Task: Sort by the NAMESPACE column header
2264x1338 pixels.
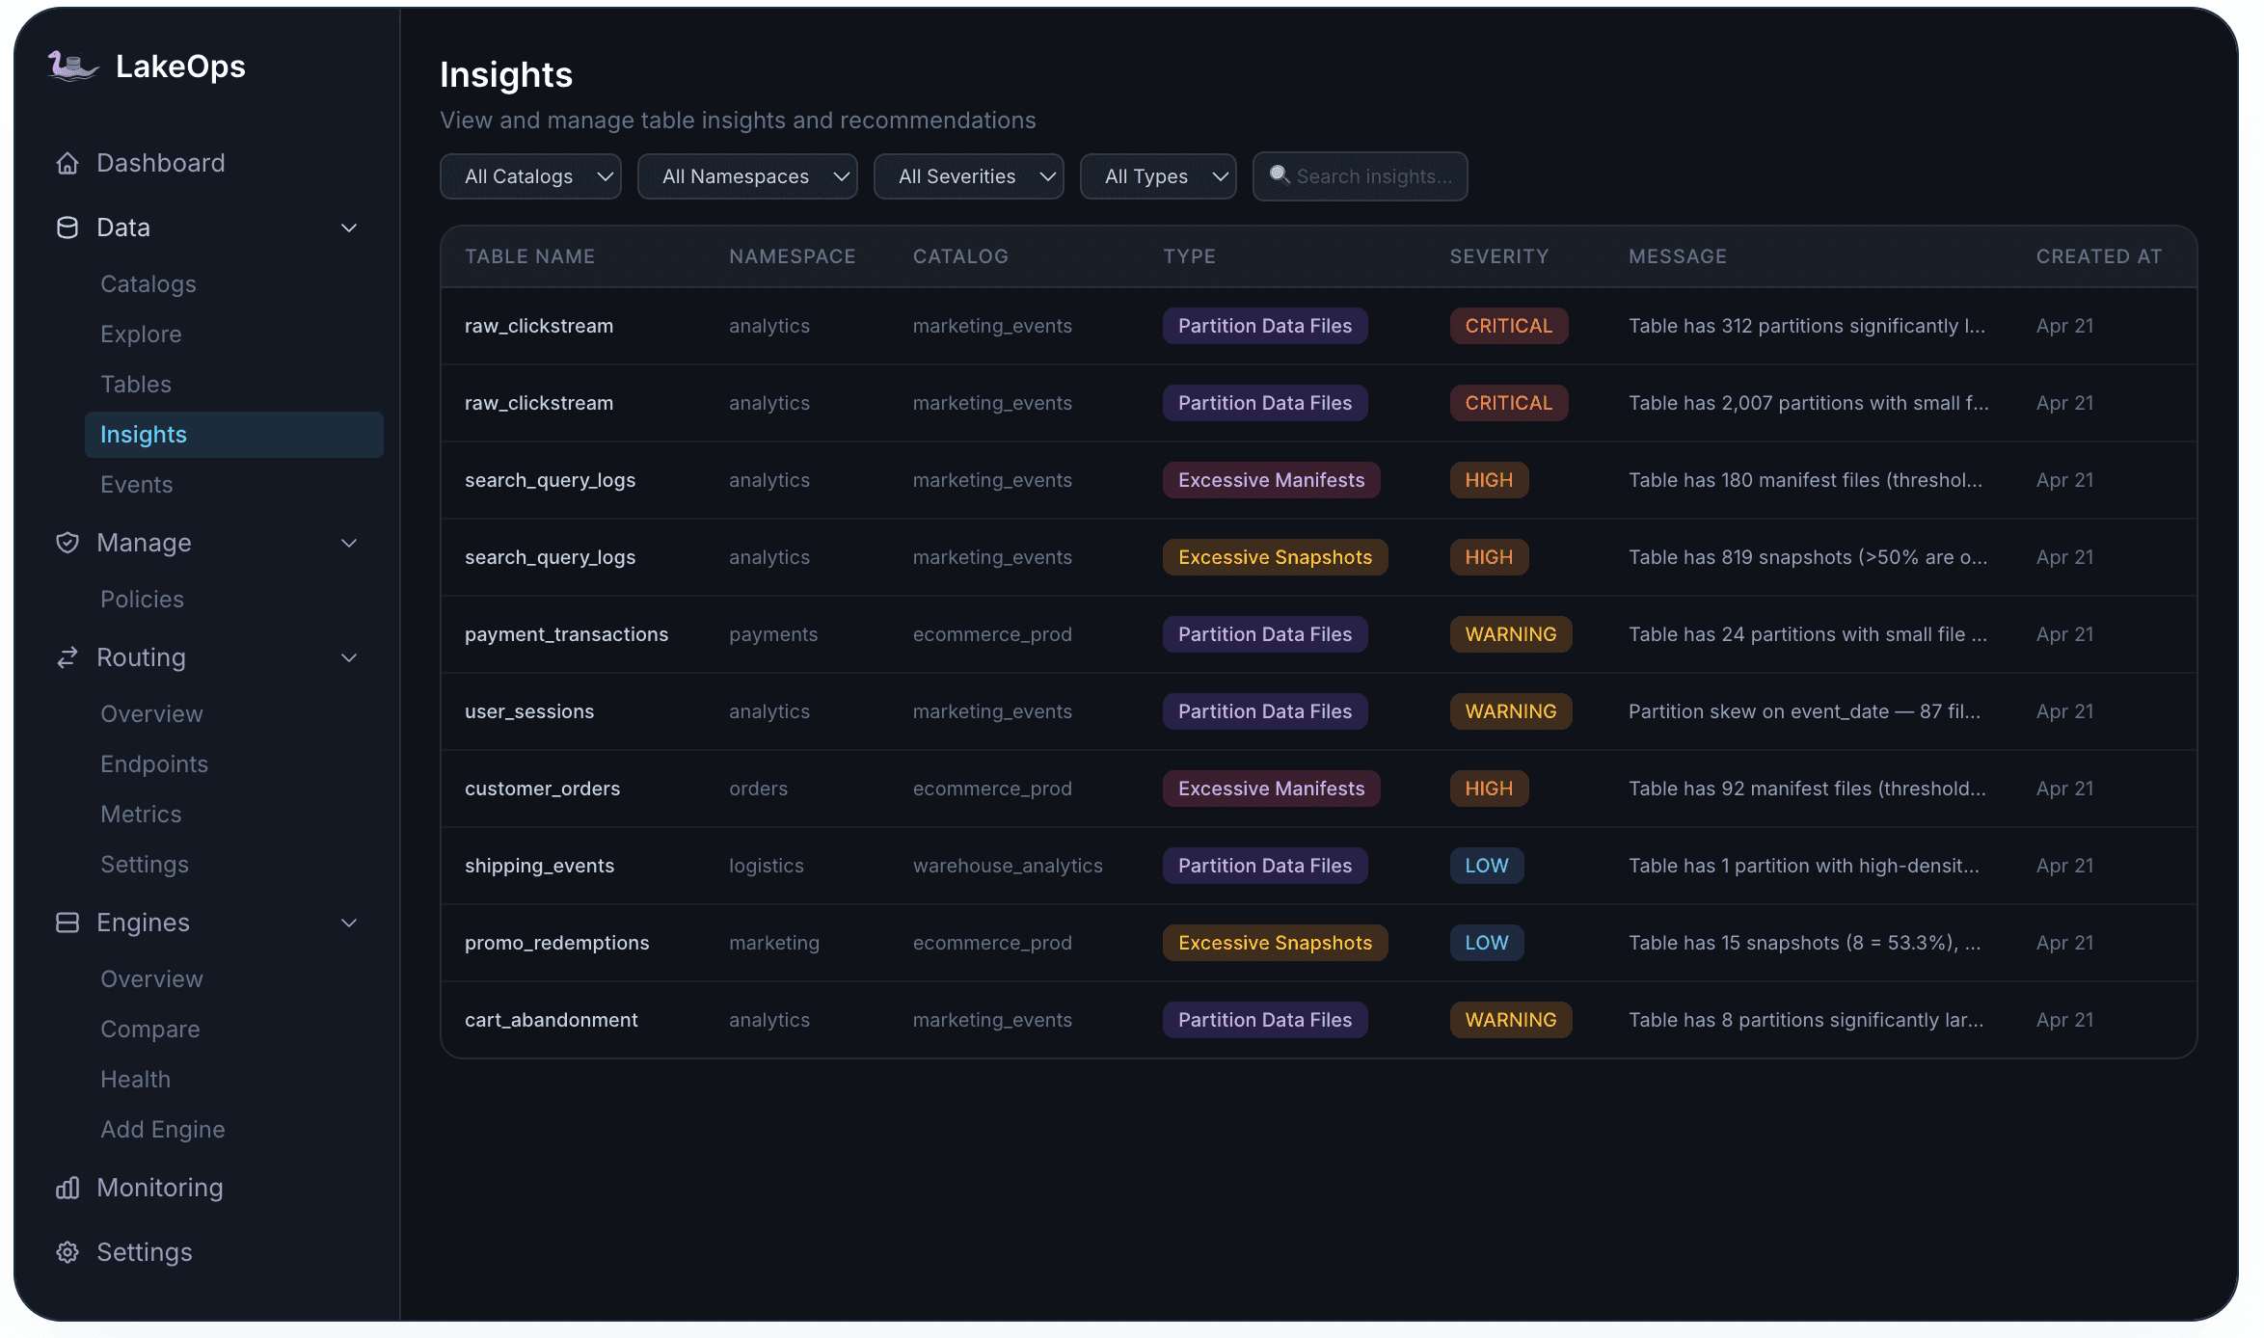Action: [792, 256]
